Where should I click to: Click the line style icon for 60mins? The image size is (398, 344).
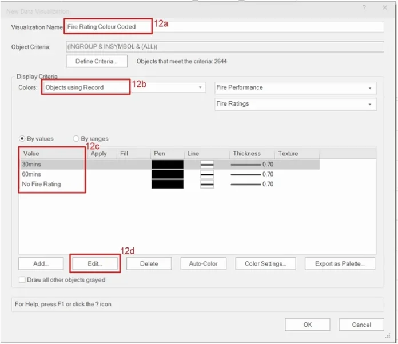pos(207,174)
